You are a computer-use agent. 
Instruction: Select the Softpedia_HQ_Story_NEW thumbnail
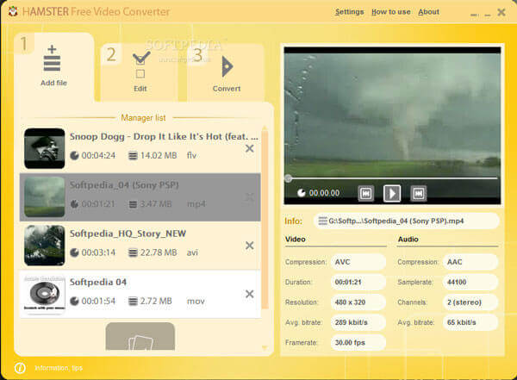pyautogui.click(x=45, y=246)
